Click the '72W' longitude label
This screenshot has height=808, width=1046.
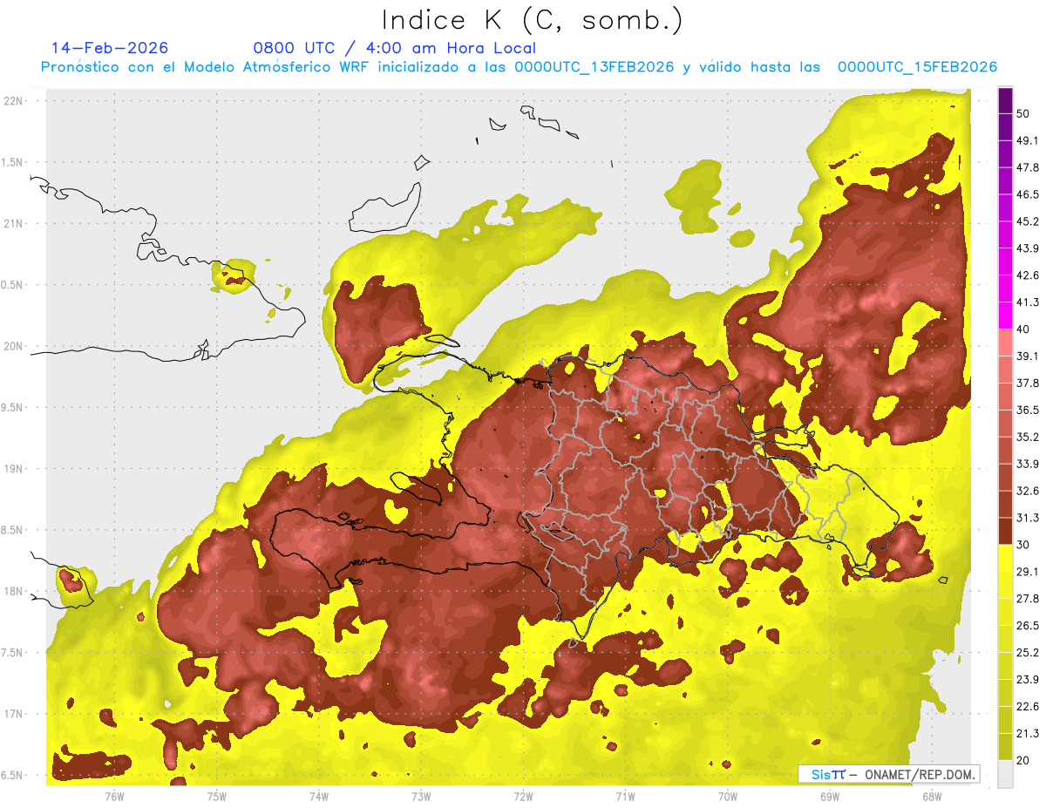[523, 796]
